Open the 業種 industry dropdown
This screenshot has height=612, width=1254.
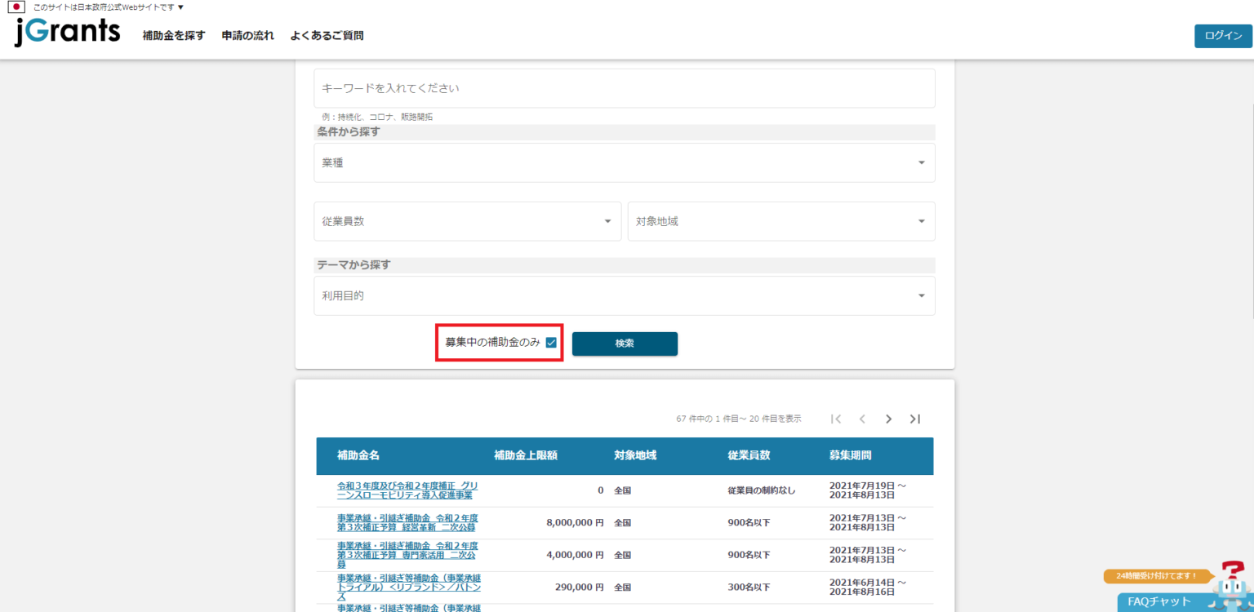[625, 162]
